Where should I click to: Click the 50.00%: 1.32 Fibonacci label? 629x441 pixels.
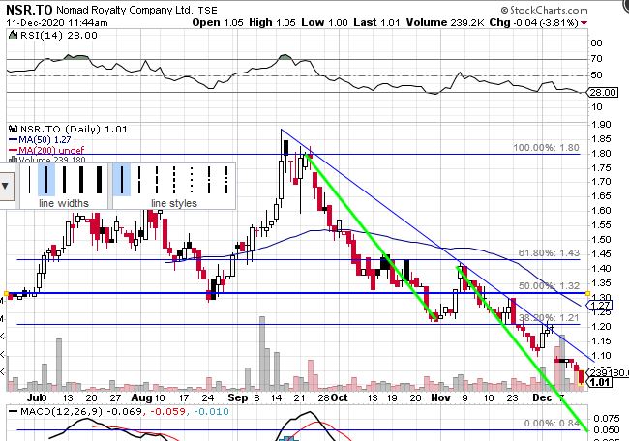[x=549, y=286]
